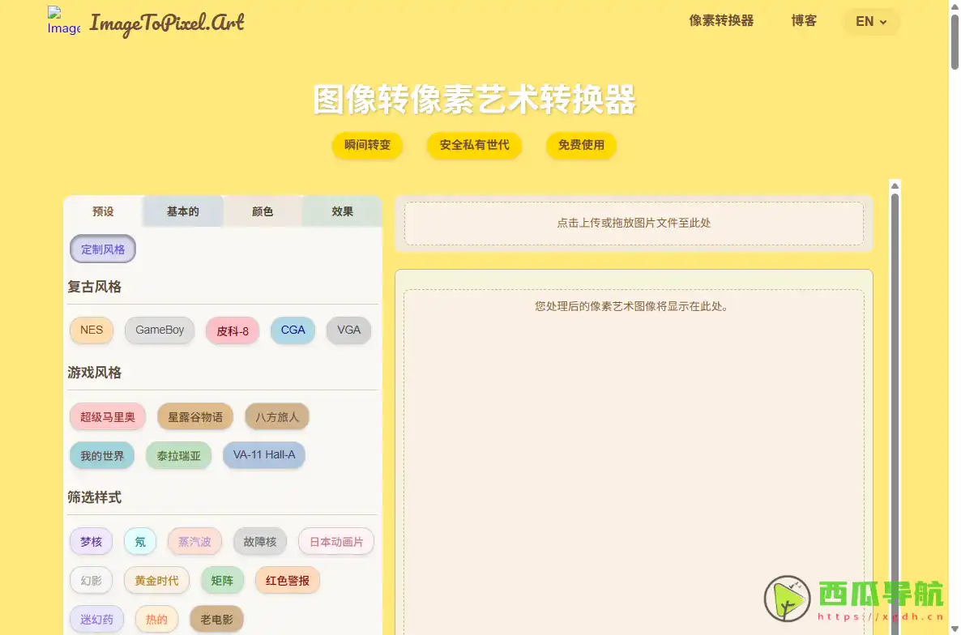Screen dimensions: 961x635
Task: Apply the 梦核 filter style
Action: pos(92,541)
